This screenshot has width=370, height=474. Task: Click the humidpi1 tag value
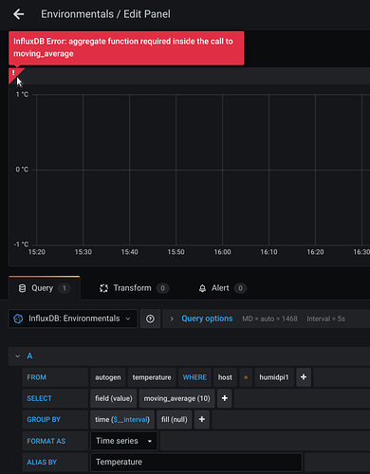(x=274, y=377)
